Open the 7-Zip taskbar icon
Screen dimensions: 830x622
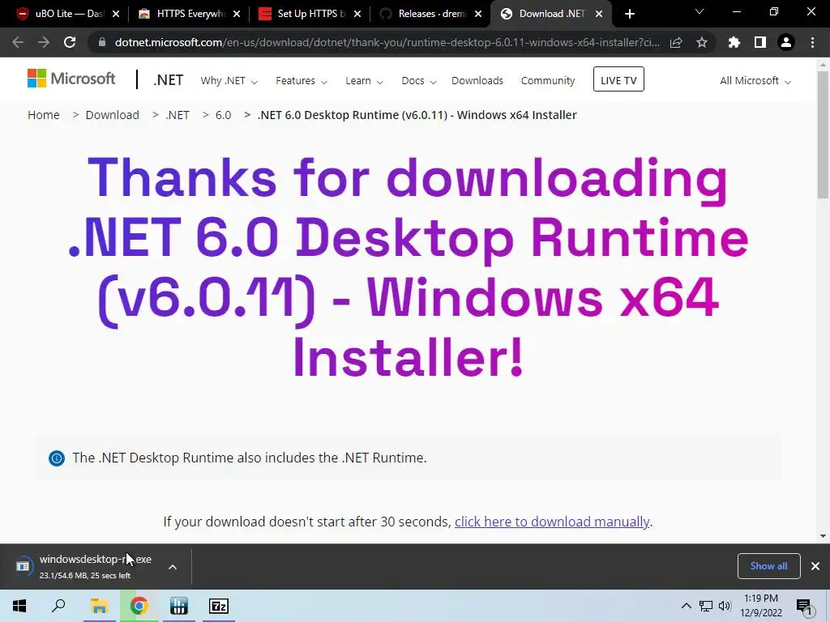tap(219, 606)
